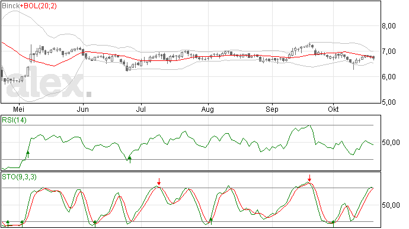Click green buy arrow in STO at Okt
The image size is (409, 229).
coord(333,223)
